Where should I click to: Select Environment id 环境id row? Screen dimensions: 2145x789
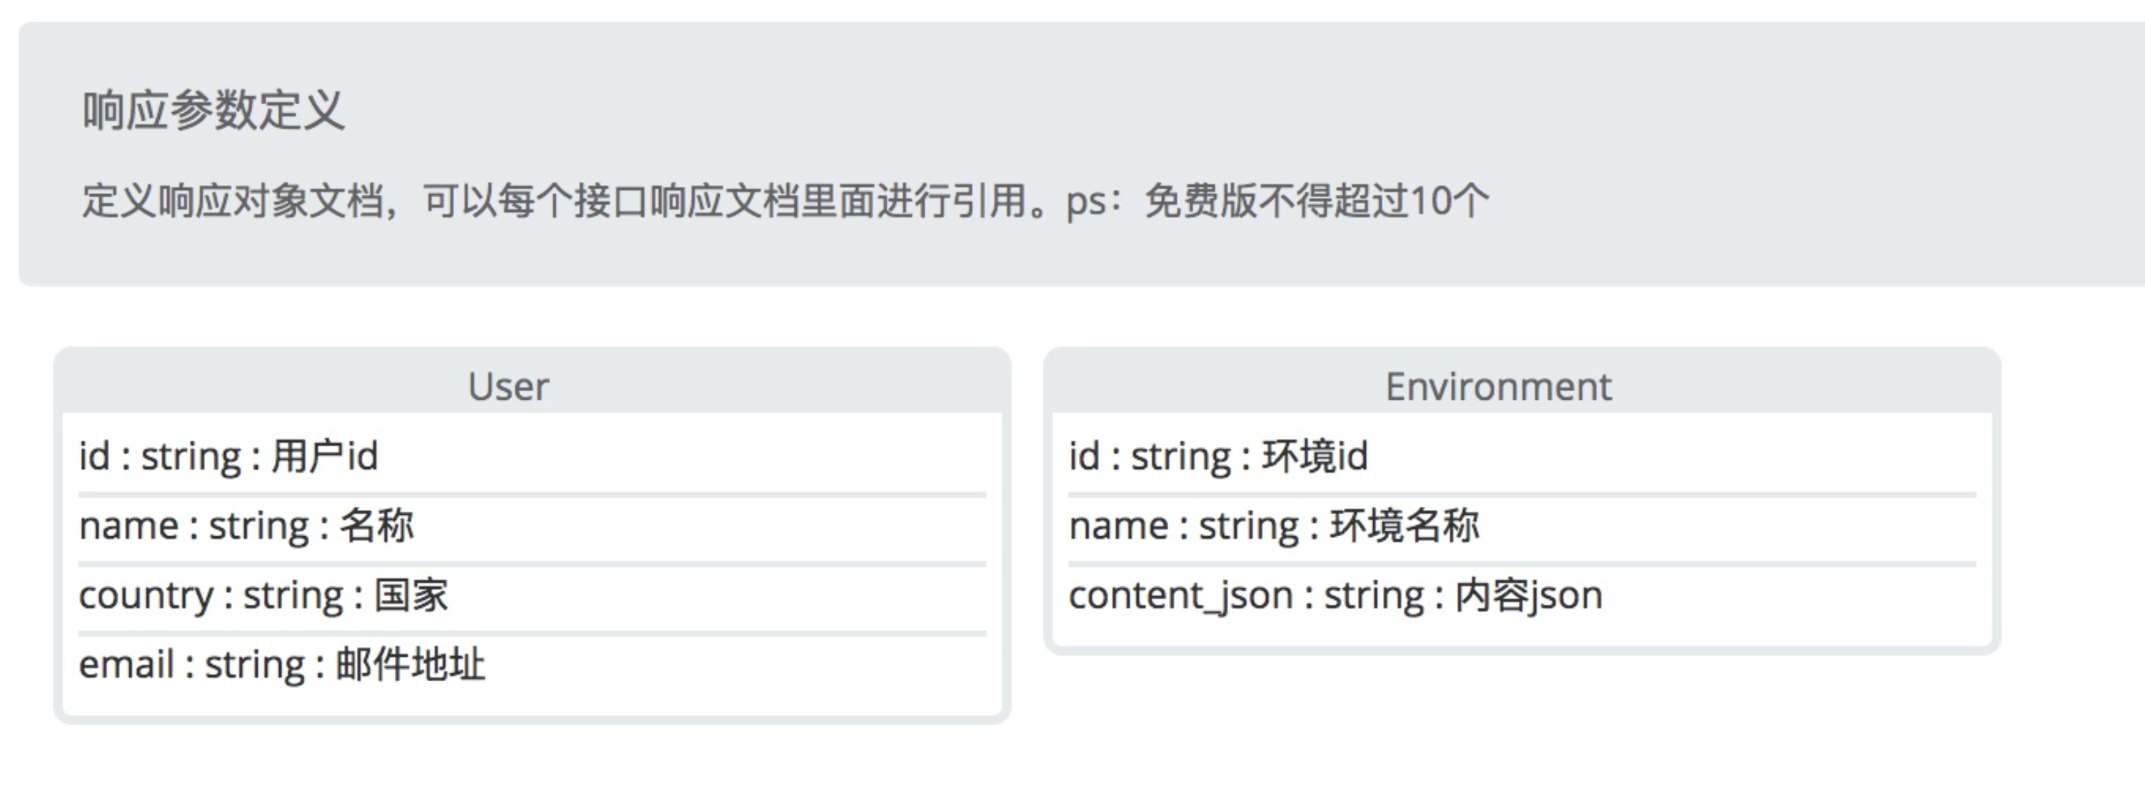pyautogui.click(x=1522, y=456)
